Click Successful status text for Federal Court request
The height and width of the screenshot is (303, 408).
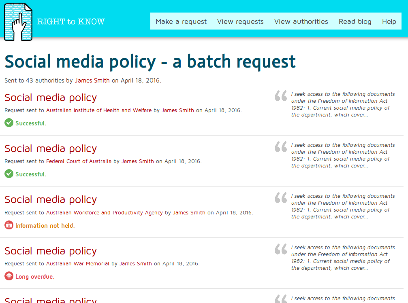click(31, 174)
